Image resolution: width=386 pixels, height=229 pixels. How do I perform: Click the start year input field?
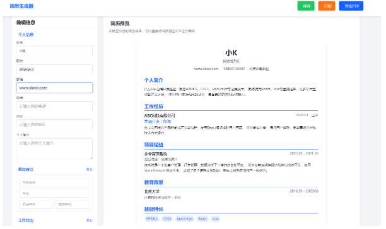click(37, 204)
